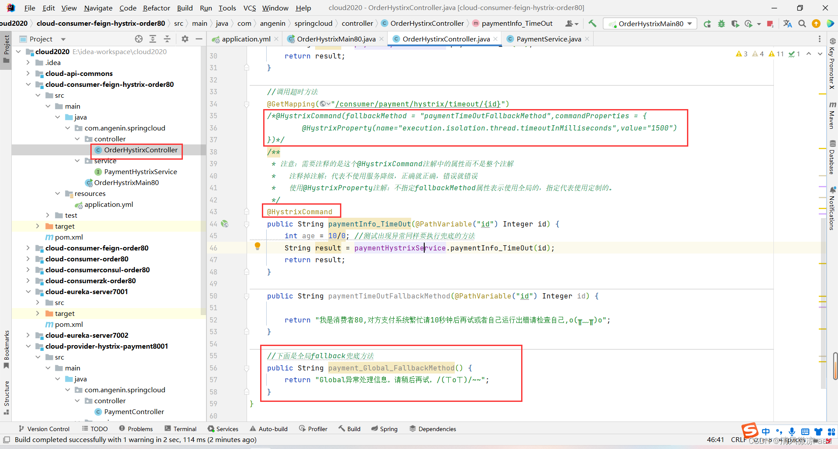Toggle code folding at line 50 method
Viewport: 838px width, 449px height.
click(x=247, y=296)
